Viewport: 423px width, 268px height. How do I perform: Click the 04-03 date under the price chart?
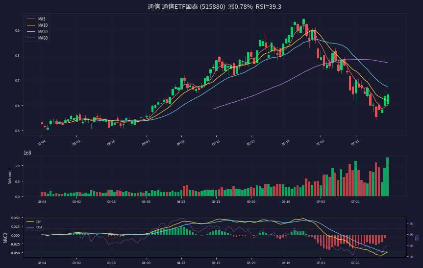click(146, 143)
